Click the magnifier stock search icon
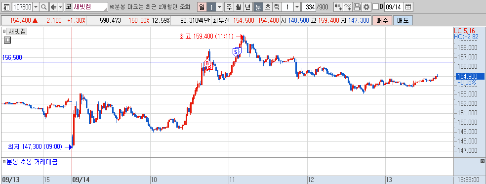The width and height of the screenshot is (486, 184). 44,6
